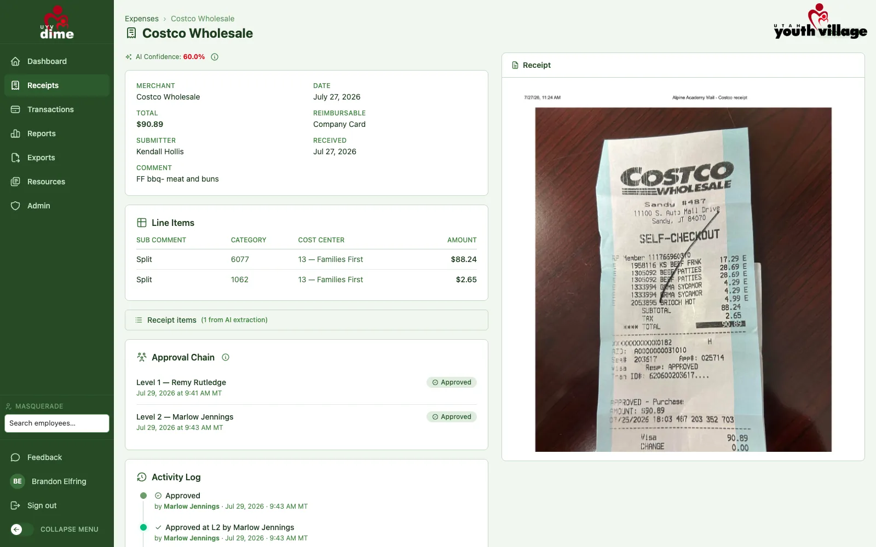Click first row's 13 — Families First cost center

[331, 259]
